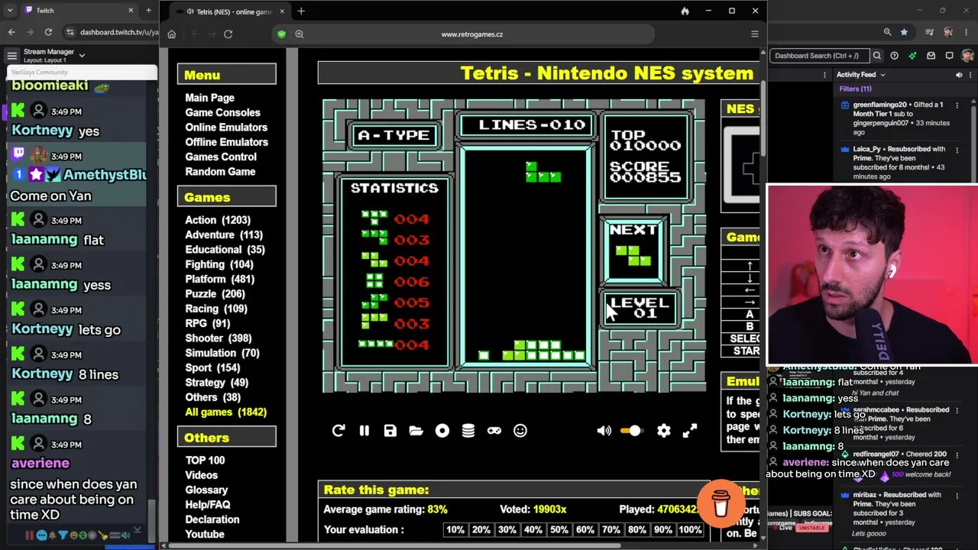Reload the Twitch dashboard page
Screen dimensions: 978x550
coord(48,32)
